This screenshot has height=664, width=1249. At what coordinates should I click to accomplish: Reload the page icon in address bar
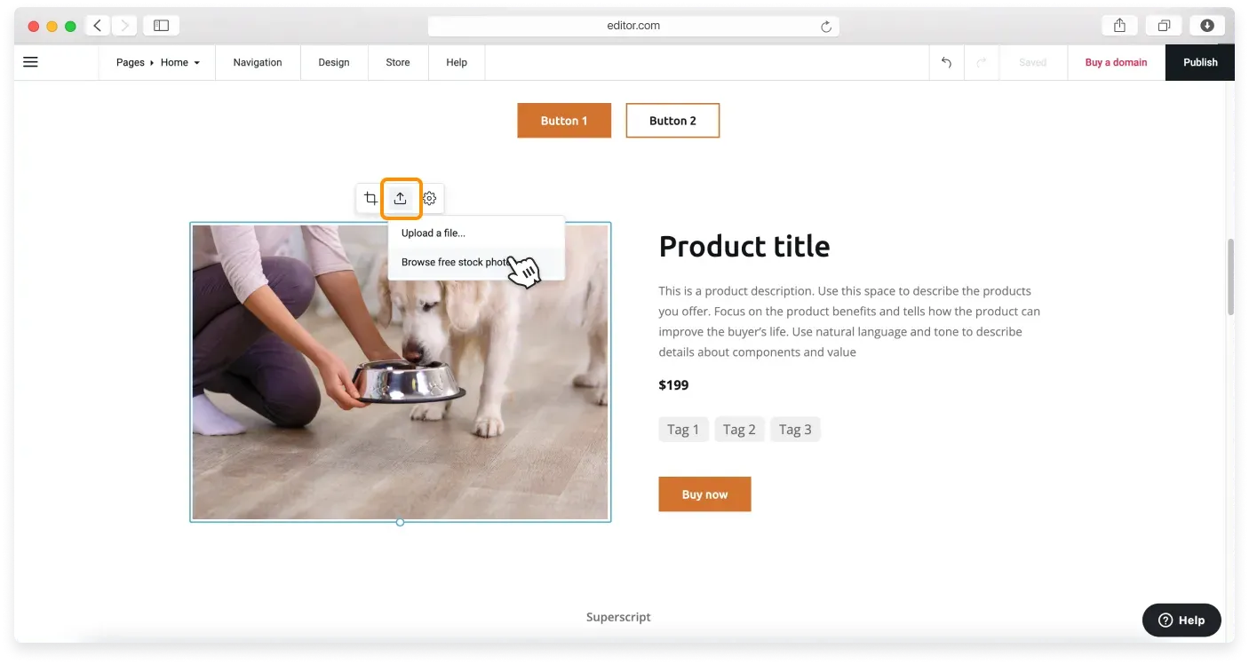(x=826, y=27)
